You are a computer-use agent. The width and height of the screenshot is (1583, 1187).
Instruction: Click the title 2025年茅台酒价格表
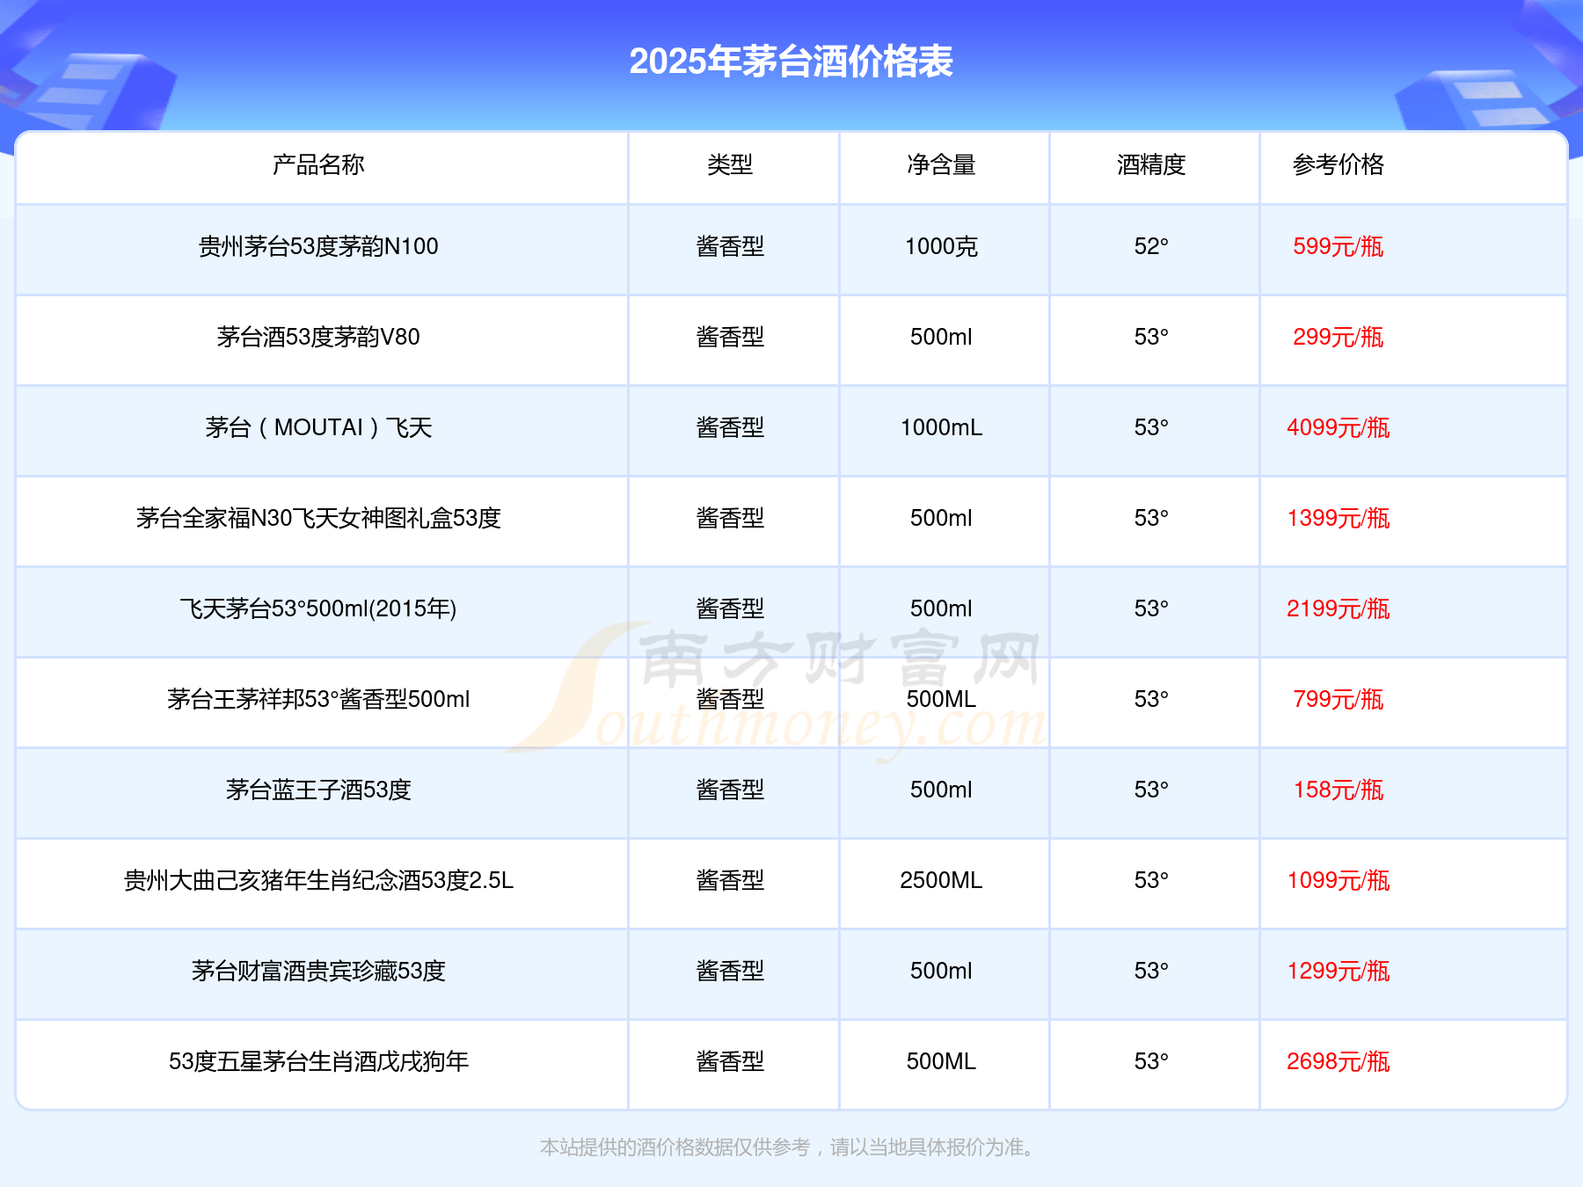791,62
